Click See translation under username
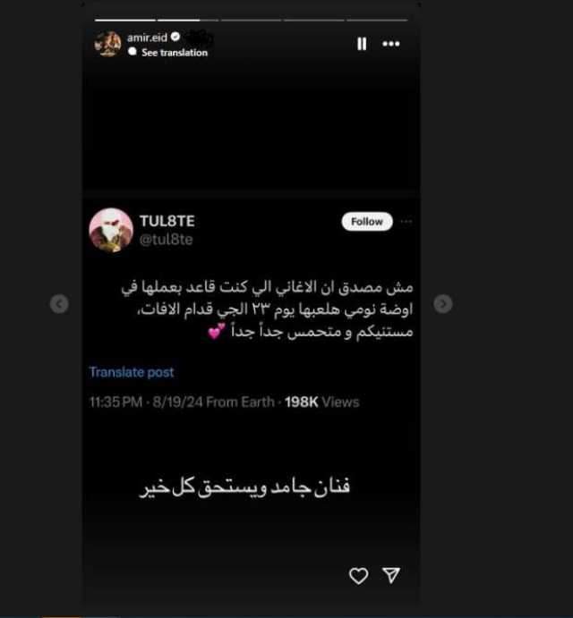573x618 pixels. (175, 53)
